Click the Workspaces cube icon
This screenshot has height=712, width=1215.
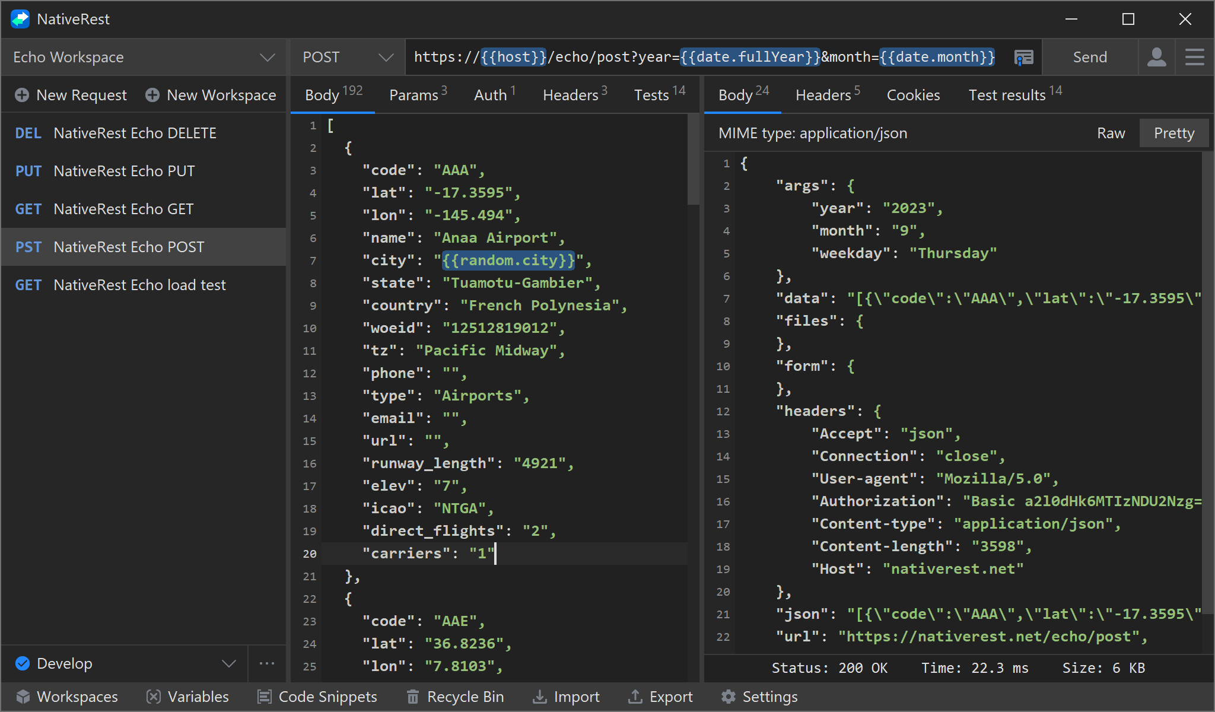pos(23,697)
